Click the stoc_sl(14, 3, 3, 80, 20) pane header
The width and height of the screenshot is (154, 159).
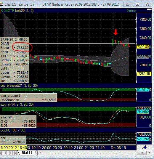17,105
